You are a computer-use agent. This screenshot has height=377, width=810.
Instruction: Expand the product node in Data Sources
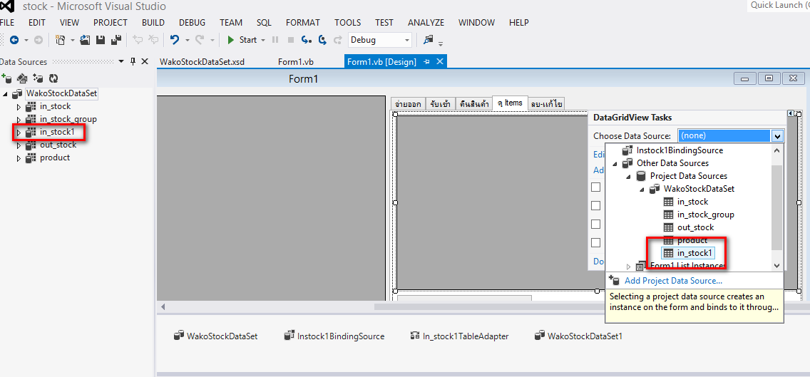pyautogui.click(x=19, y=158)
